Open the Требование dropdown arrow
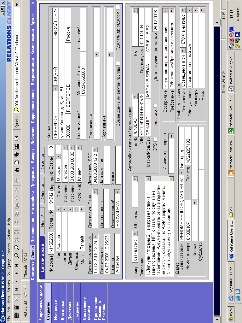 172,11
